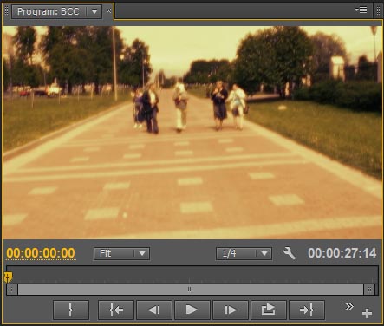The image size is (384, 326).
Task: Click the Export Frame button
Action: [x=269, y=310]
